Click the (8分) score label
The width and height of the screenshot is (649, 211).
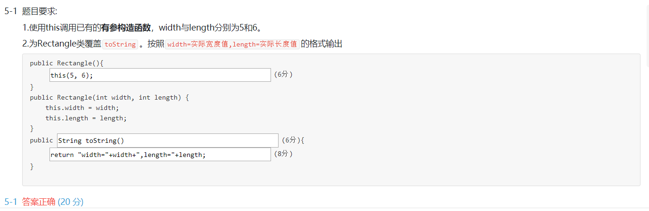click(x=283, y=154)
